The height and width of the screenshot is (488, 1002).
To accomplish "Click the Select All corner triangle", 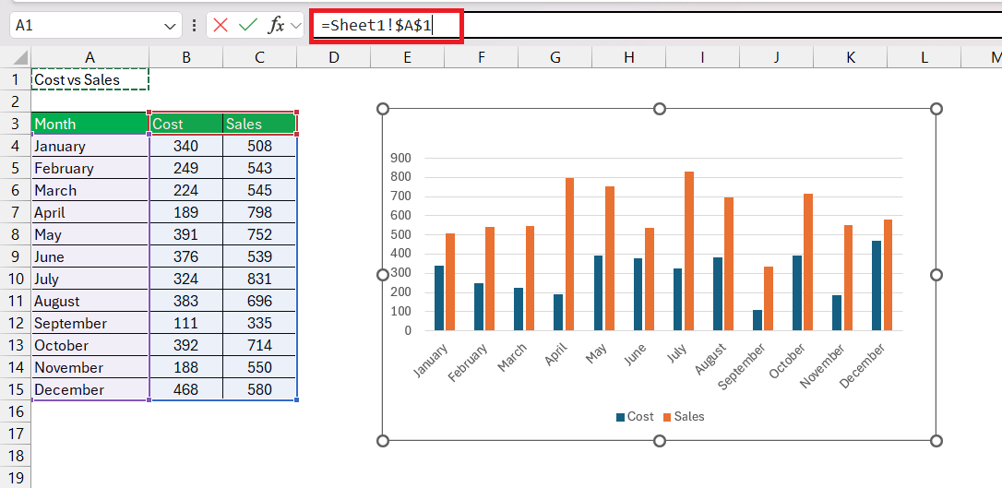I will click(20, 59).
